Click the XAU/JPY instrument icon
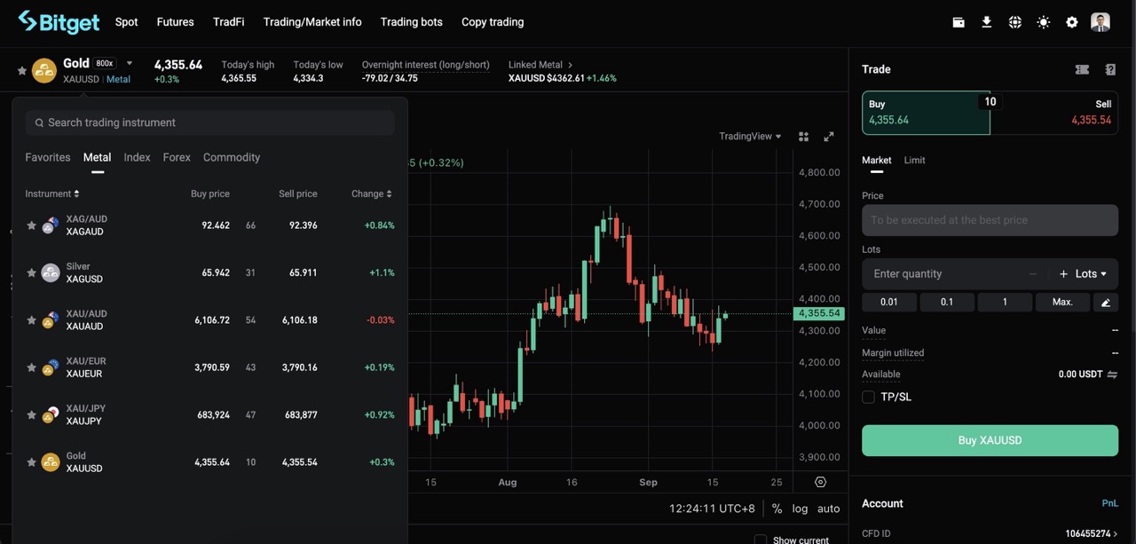The width and height of the screenshot is (1136, 544). (x=51, y=414)
